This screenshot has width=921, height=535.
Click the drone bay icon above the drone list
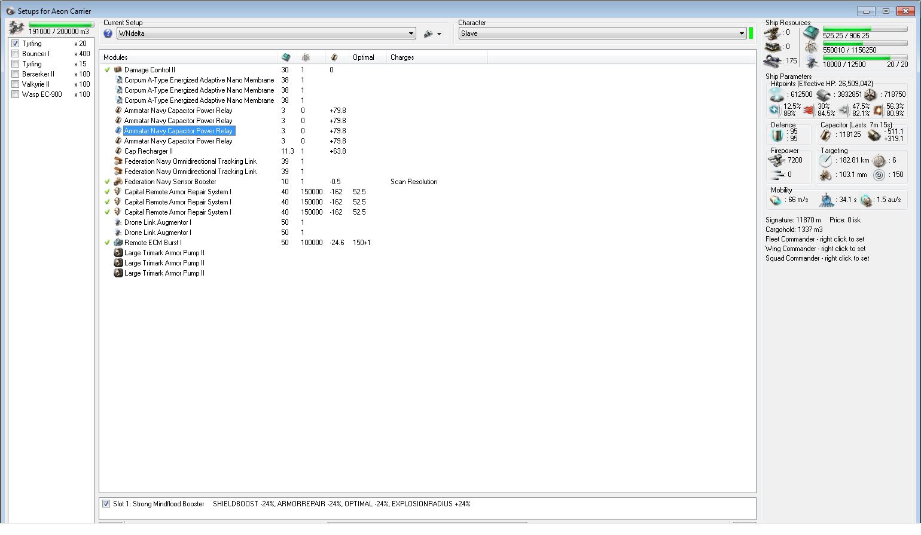(x=17, y=27)
